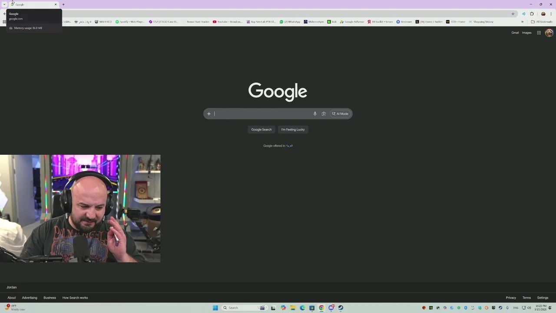Open the Restream bookmark
Screen dimensions: 556x313
click(x=404, y=22)
